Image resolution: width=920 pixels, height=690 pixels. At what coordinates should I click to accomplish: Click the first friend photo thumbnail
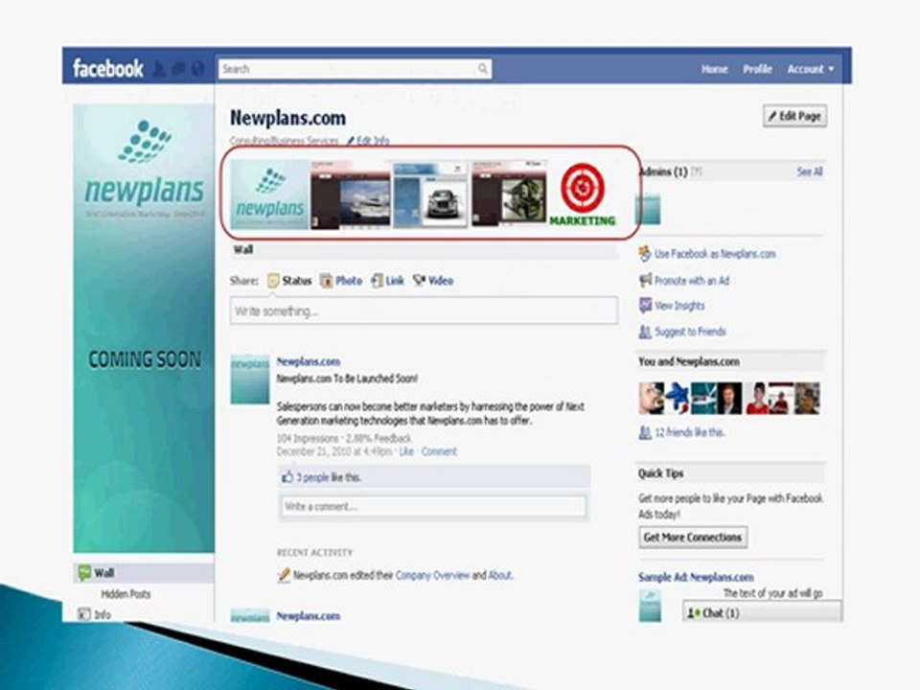(x=652, y=398)
